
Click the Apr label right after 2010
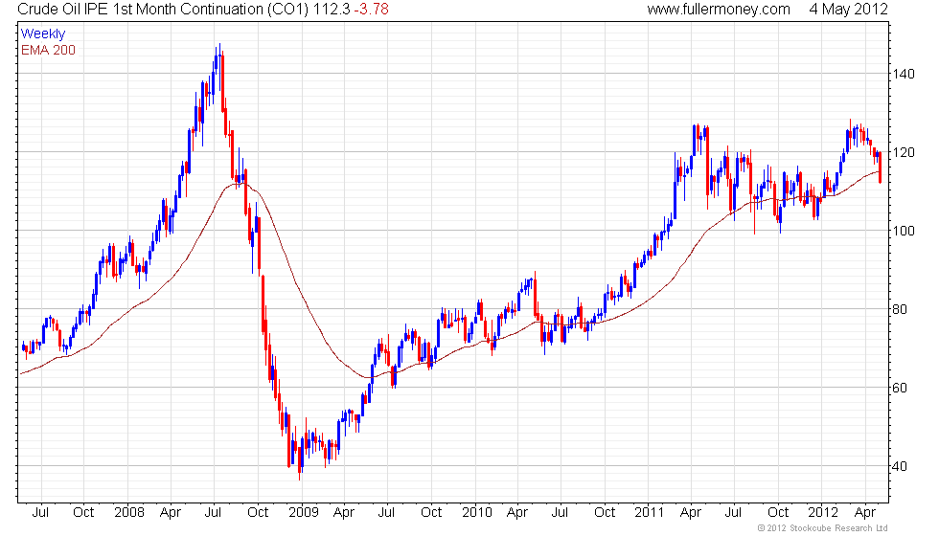(x=517, y=513)
